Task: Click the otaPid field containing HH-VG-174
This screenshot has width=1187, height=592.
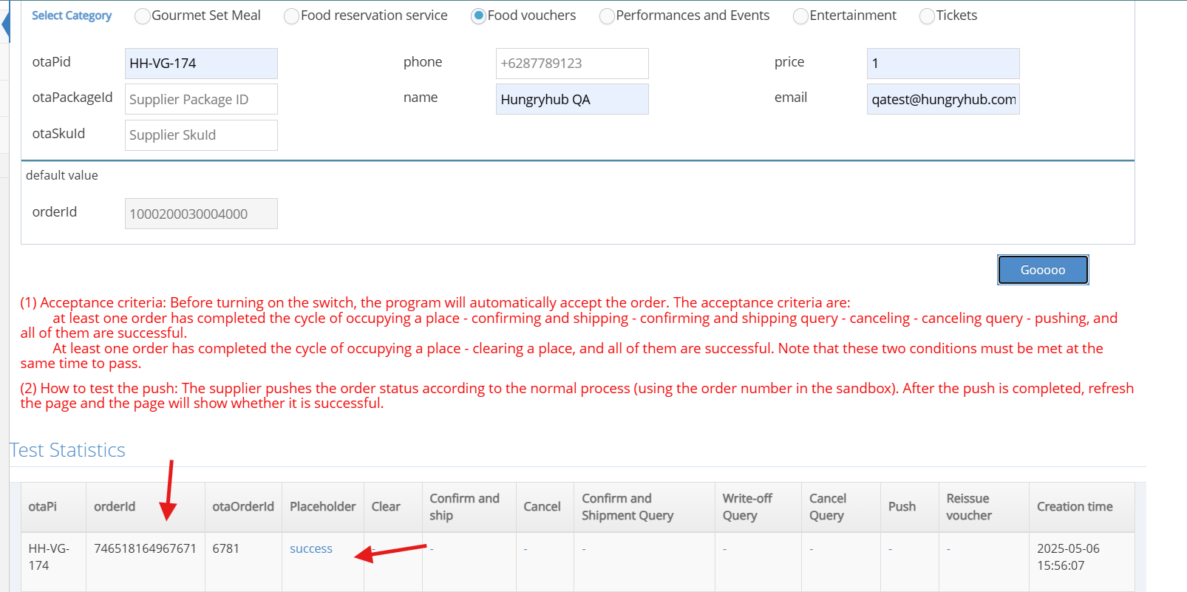Action: click(201, 64)
